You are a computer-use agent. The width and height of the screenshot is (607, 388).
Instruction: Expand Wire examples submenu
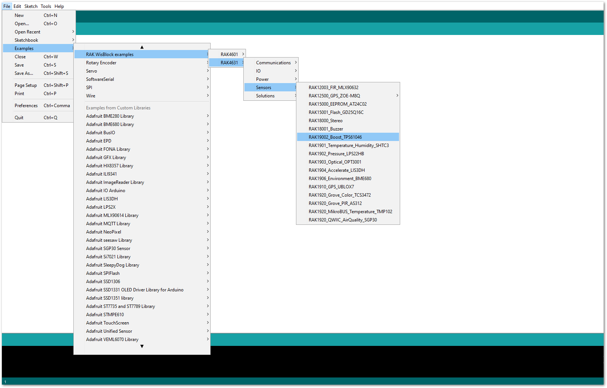[142, 96]
